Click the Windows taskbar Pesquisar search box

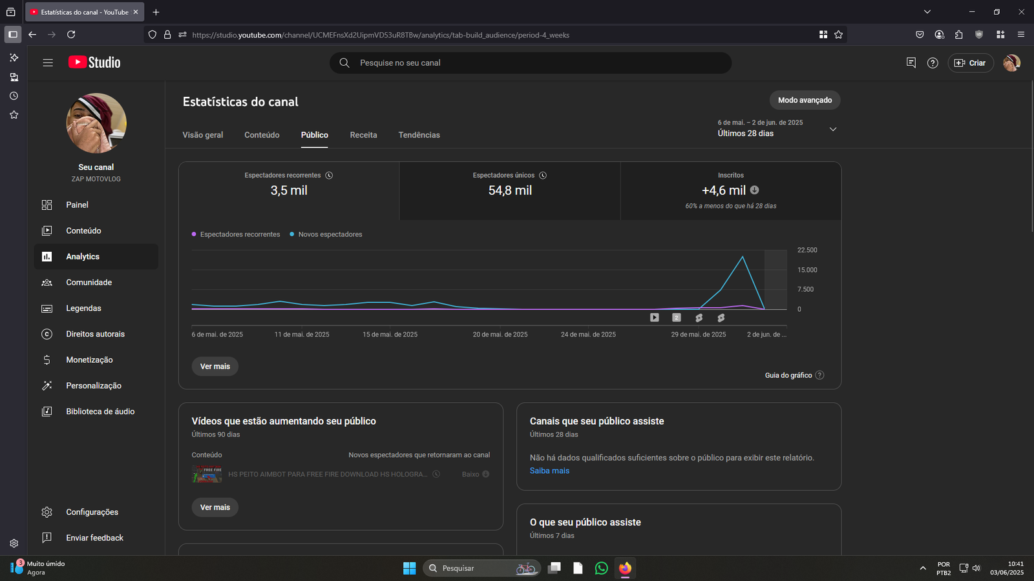481,568
